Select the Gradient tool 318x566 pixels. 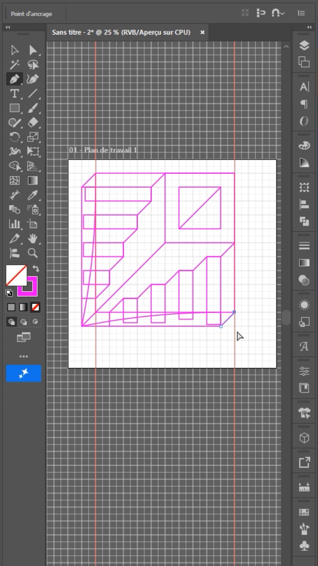33,180
